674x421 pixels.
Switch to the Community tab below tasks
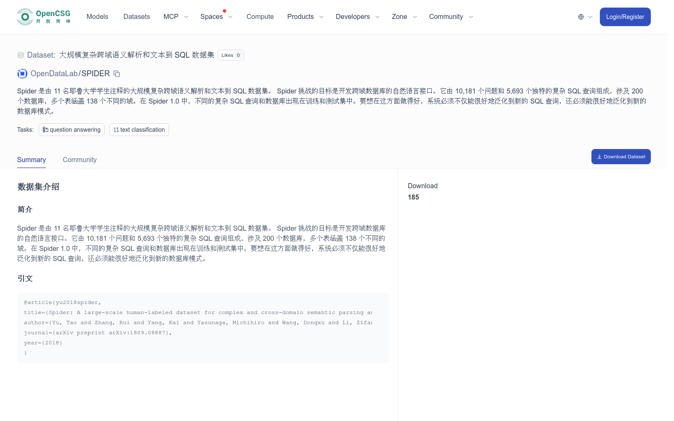(80, 160)
